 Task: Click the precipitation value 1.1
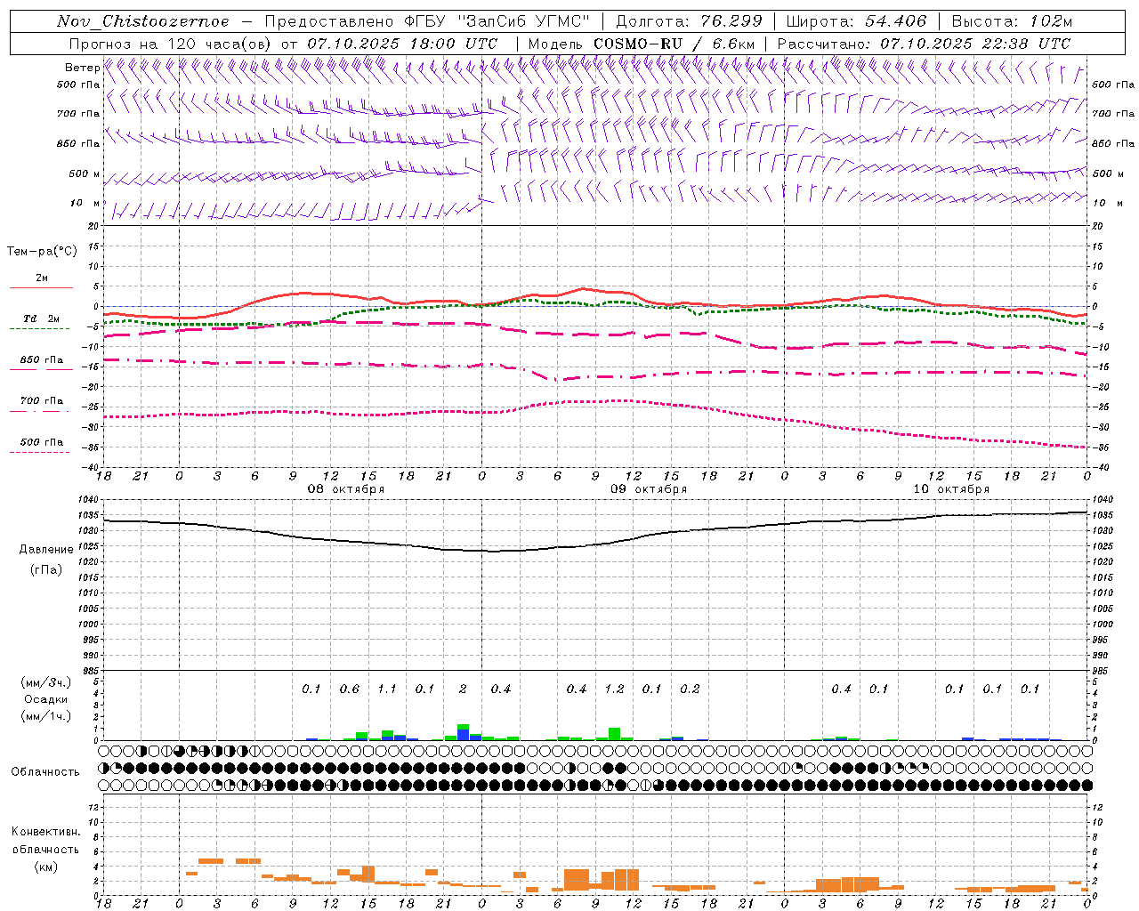point(387,689)
